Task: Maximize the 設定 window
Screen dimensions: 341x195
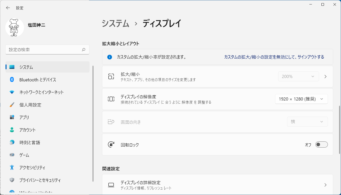Action: tap(323, 4)
